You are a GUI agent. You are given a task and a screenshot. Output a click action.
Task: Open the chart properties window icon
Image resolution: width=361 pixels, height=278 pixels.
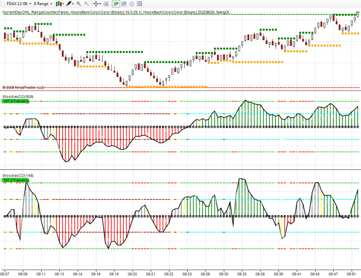(139, 4)
